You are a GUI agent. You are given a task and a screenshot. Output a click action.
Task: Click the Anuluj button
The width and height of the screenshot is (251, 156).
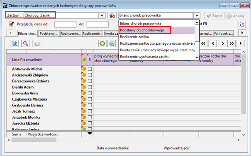coord(236,16)
